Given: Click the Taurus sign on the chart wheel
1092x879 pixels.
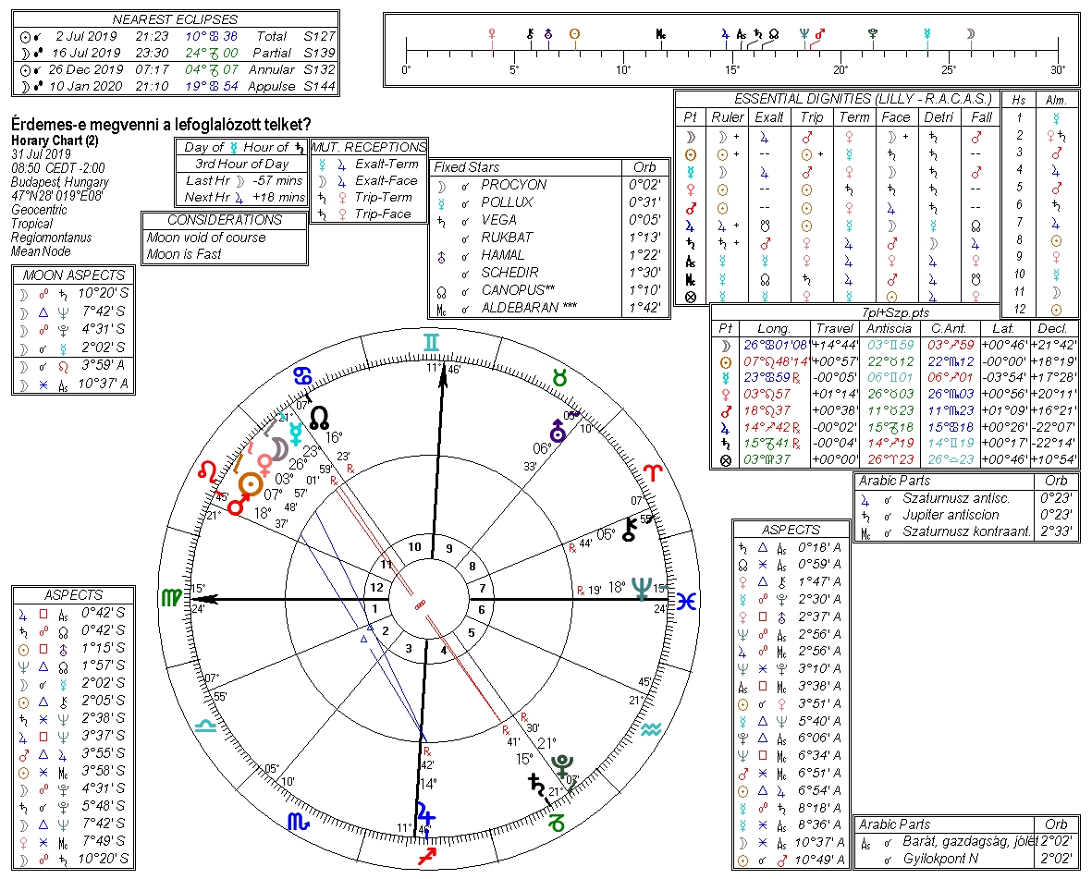Looking at the screenshot, I should pyautogui.click(x=559, y=378).
